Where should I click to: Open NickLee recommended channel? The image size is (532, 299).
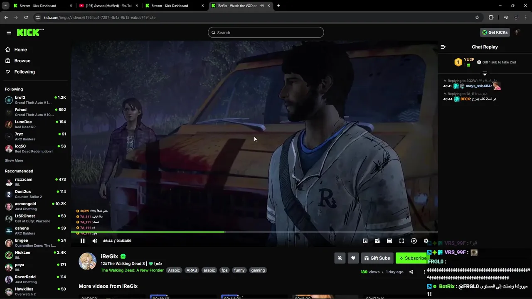click(35, 255)
